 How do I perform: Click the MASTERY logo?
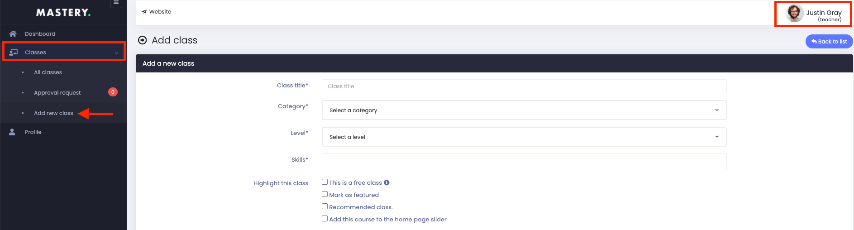pyautogui.click(x=63, y=12)
